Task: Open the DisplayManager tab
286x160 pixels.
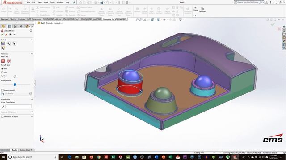Action: click(x=27, y=26)
